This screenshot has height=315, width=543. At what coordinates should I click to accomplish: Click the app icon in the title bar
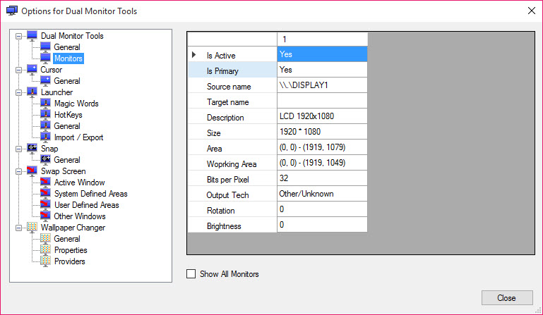[12, 11]
